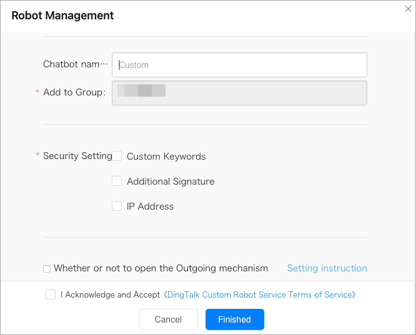416x335 pixels.
Task: Check the I Acknowledge and Accept box
Action: click(x=51, y=294)
